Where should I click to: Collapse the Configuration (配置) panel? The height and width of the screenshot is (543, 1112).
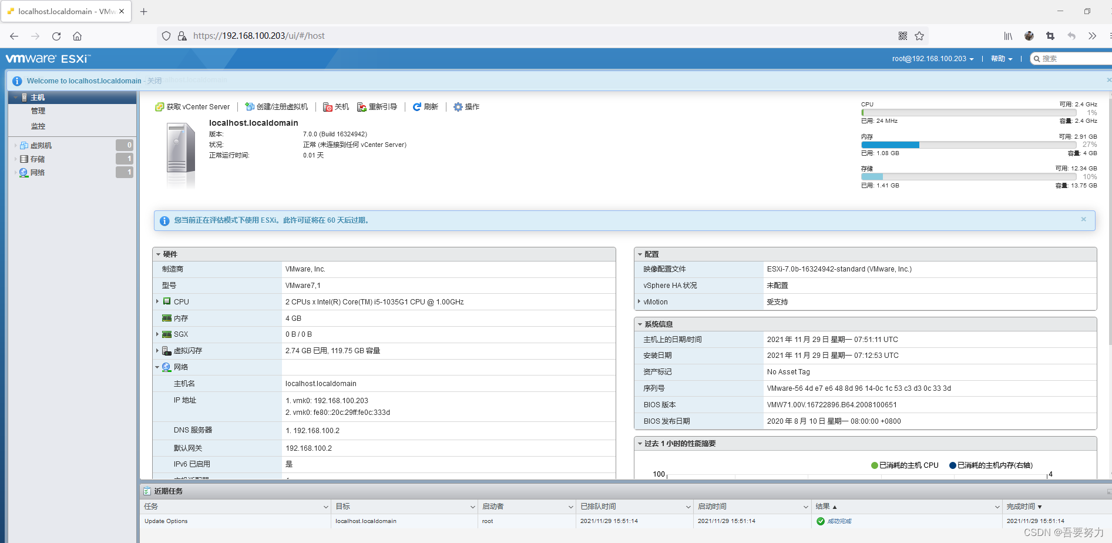(x=640, y=254)
